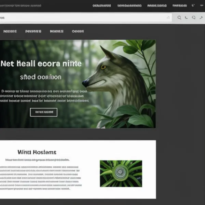
Task: Open the first link in the top dark navigation
Action: tap(102, 6)
